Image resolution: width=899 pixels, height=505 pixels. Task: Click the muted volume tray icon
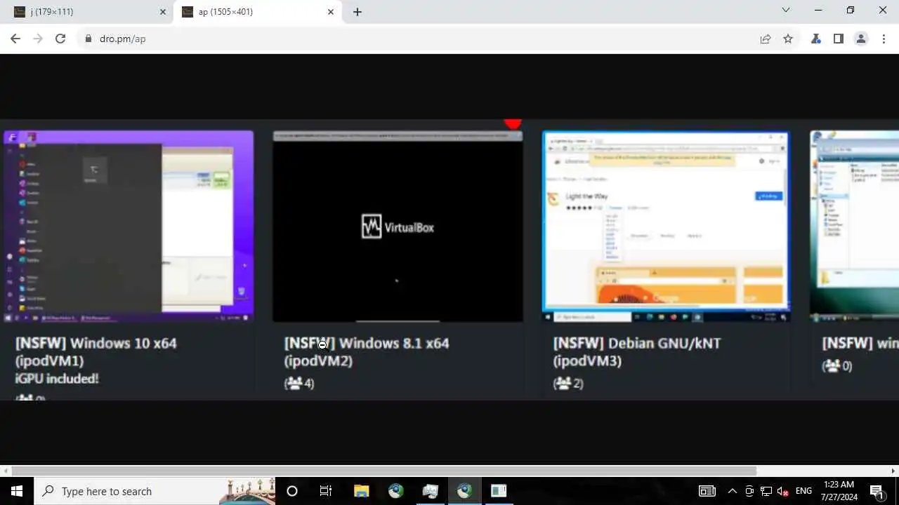[782, 491]
